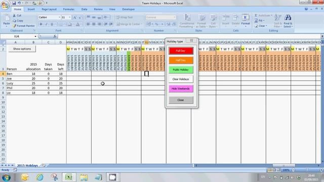The image size is (324, 182).
Task: Click the red Full Day button
Action: click(181, 51)
